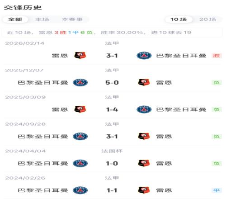Image resolution: width=226 pixels, height=199 pixels.
Task: Click Rennes crest in 1-4 match row
Action: [80, 109]
